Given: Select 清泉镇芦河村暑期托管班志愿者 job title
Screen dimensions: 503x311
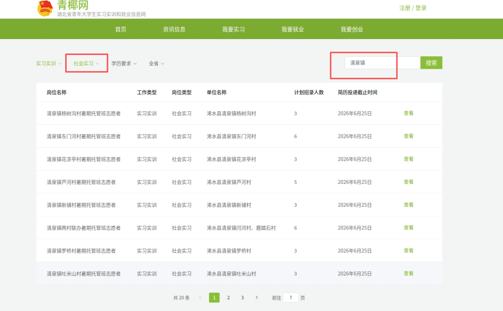Looking at the screenshot, I should 81,182.
